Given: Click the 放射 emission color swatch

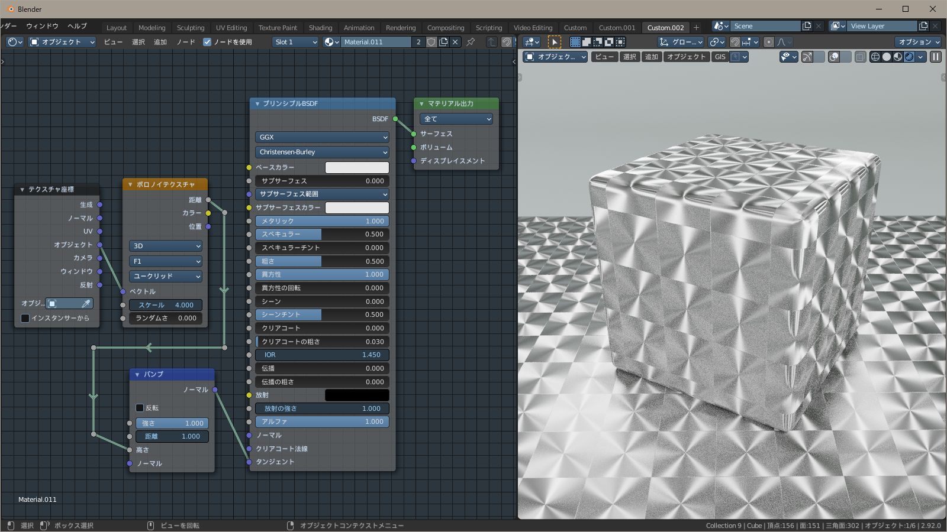Looking at the screenshot, I should click(x=357, y=395).
